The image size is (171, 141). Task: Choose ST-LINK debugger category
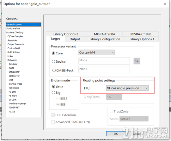click(x=13, y=100)
